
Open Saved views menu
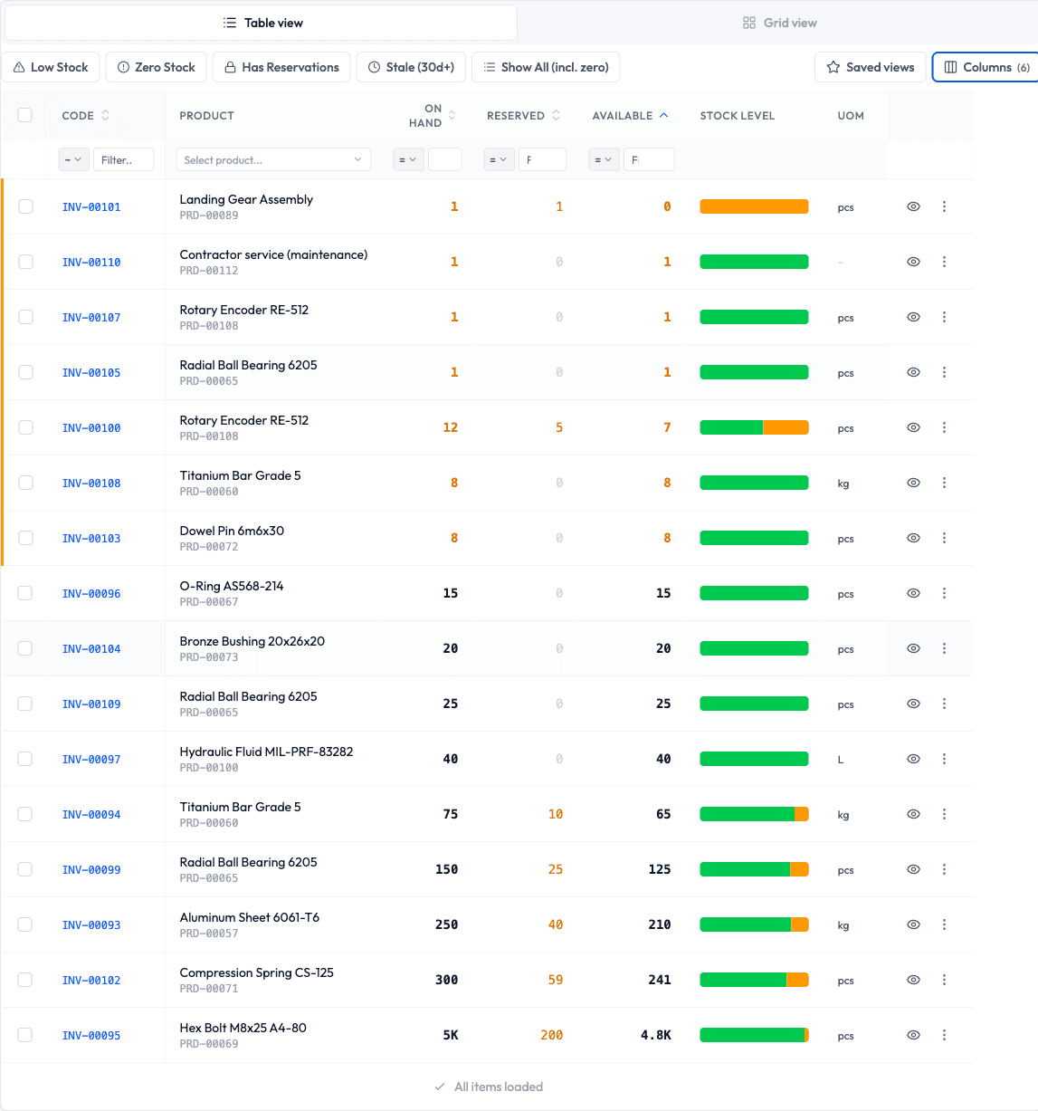point(871,67)
